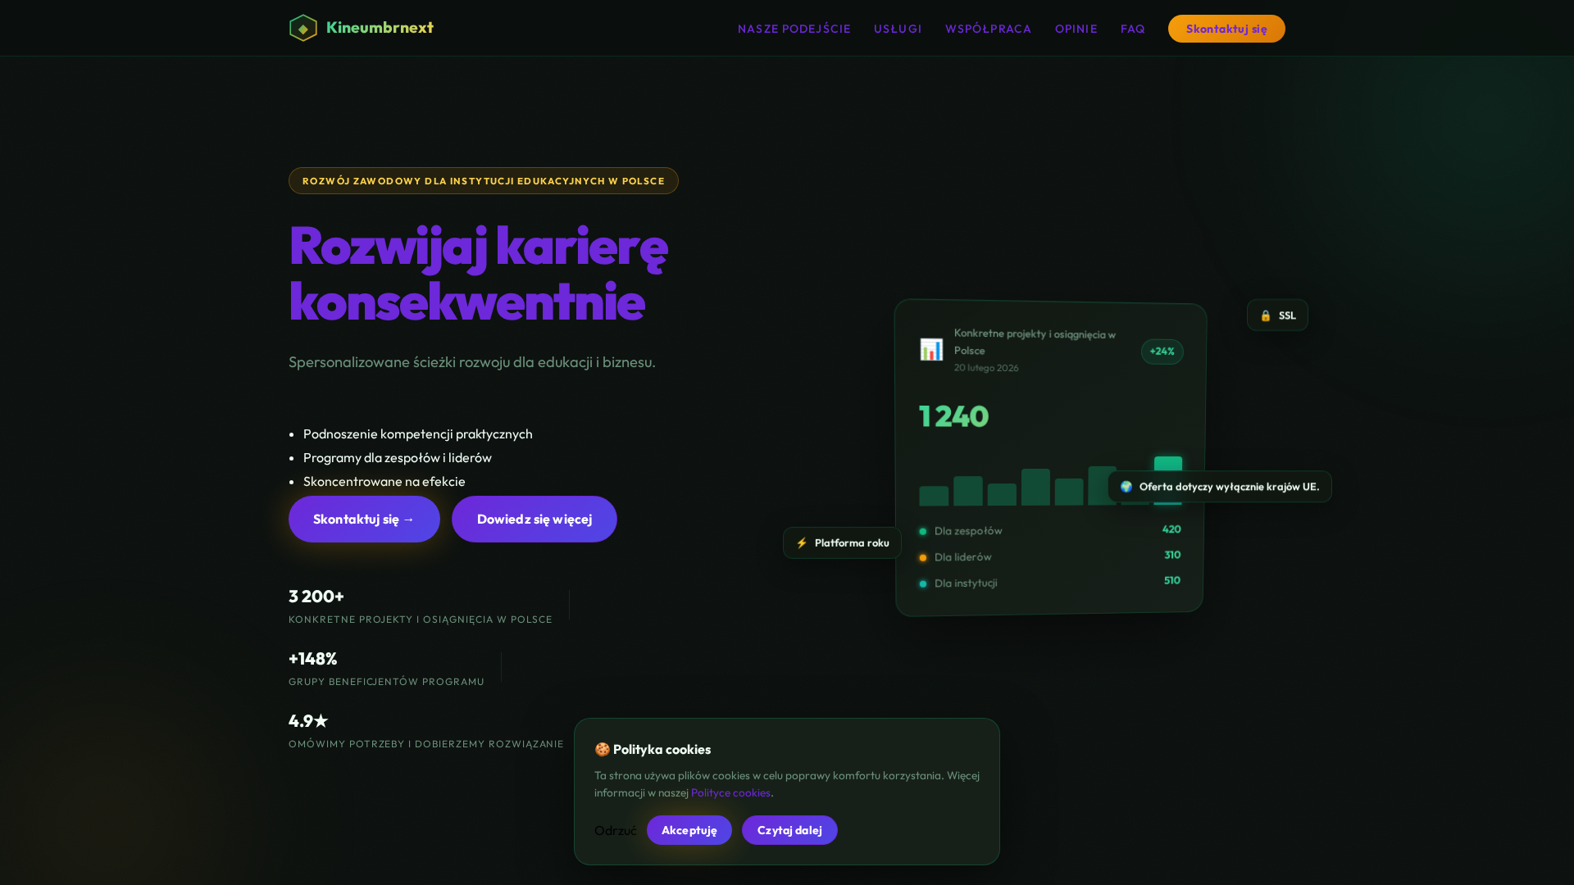Image resolution: width=1574 pixels, height=885 pixels.
Task: Click the cookie emoji icon in banner
Action: (x=602, y=750)
